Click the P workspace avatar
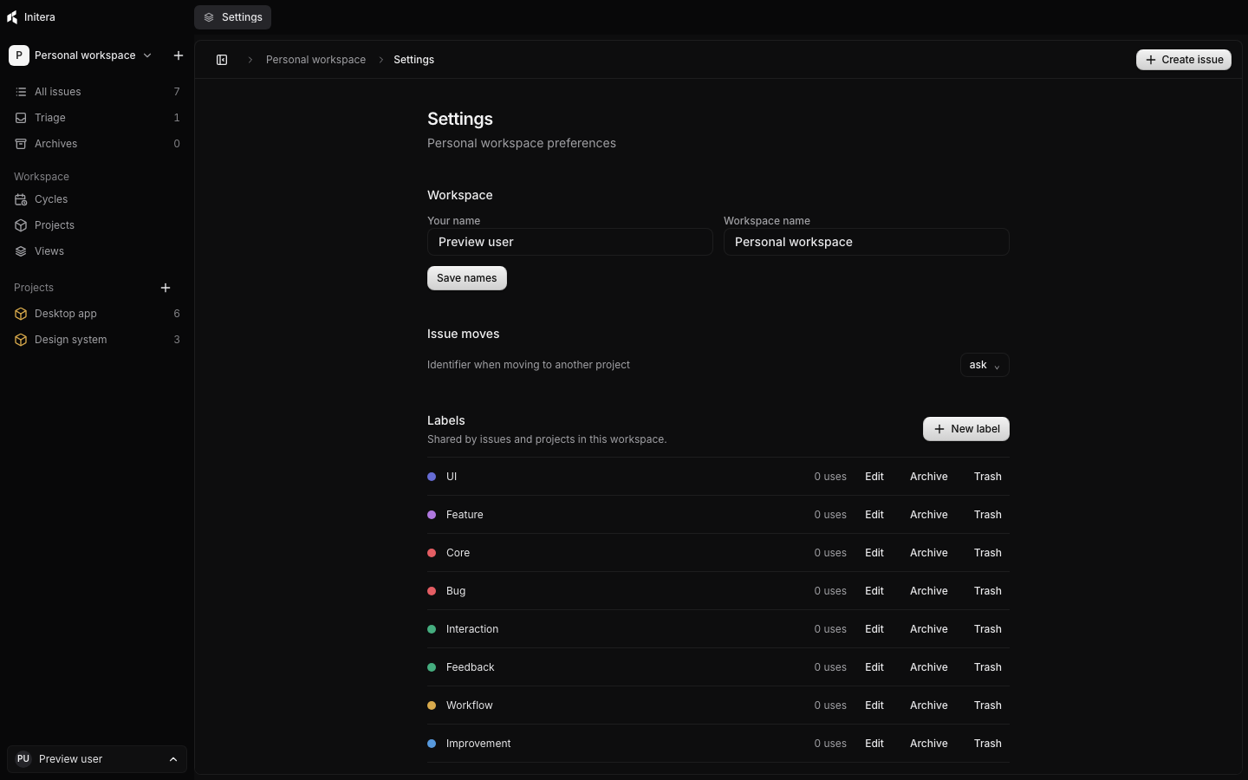The height and width of the screenshot is (780, 1248). [19, 55]
